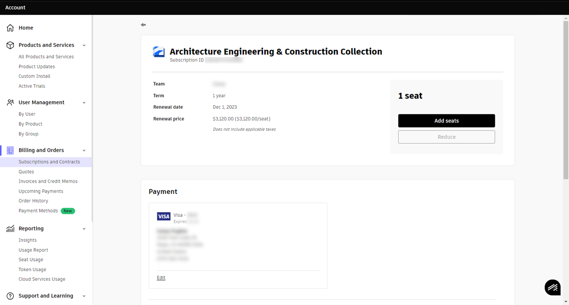Expand the Support and Learning chevron
The width and height of the screenshot is (569, 305).
(84, 296)
